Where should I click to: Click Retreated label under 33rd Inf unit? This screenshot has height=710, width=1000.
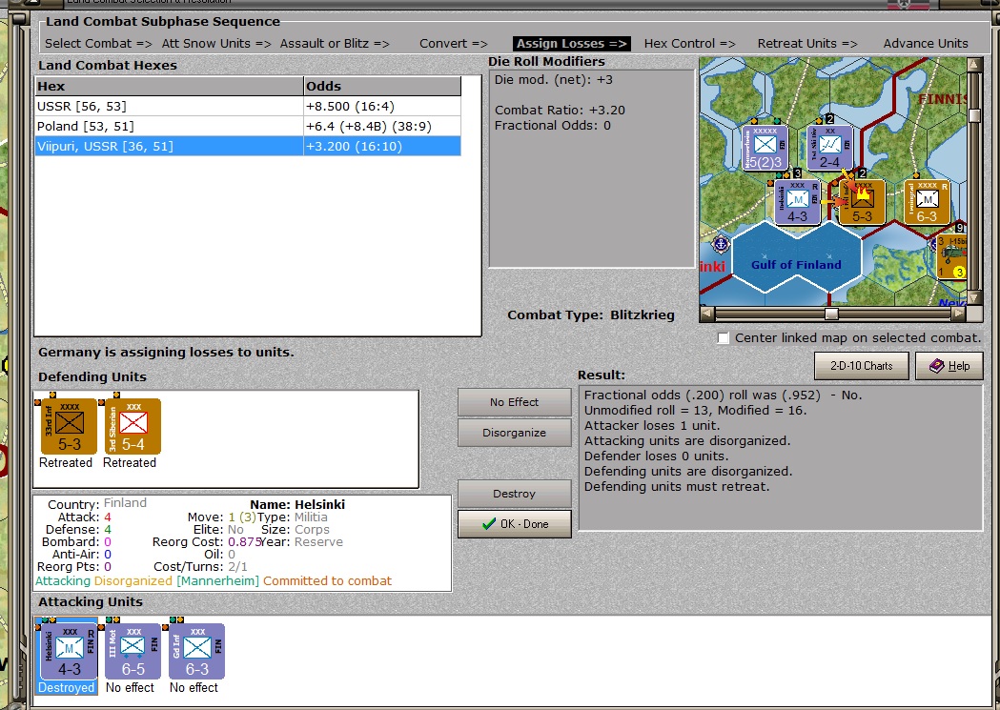point(66,463)
